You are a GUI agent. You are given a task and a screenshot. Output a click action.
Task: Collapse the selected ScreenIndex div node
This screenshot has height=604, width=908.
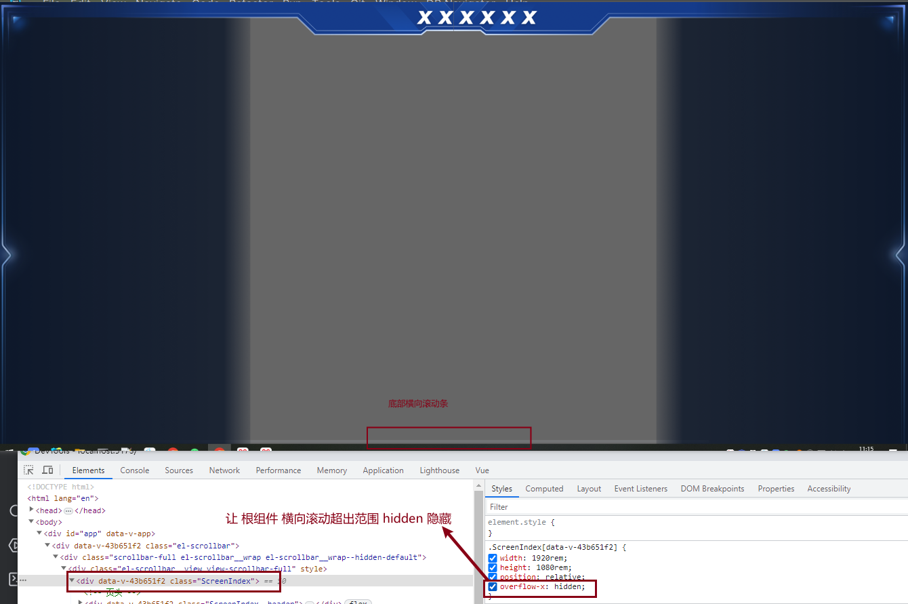[x=72, y=581]
